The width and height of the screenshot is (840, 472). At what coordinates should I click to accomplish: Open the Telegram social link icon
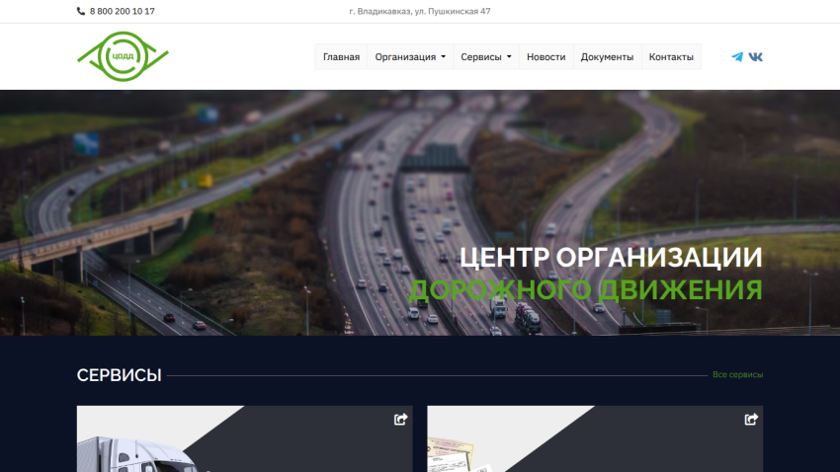point(737,56)
